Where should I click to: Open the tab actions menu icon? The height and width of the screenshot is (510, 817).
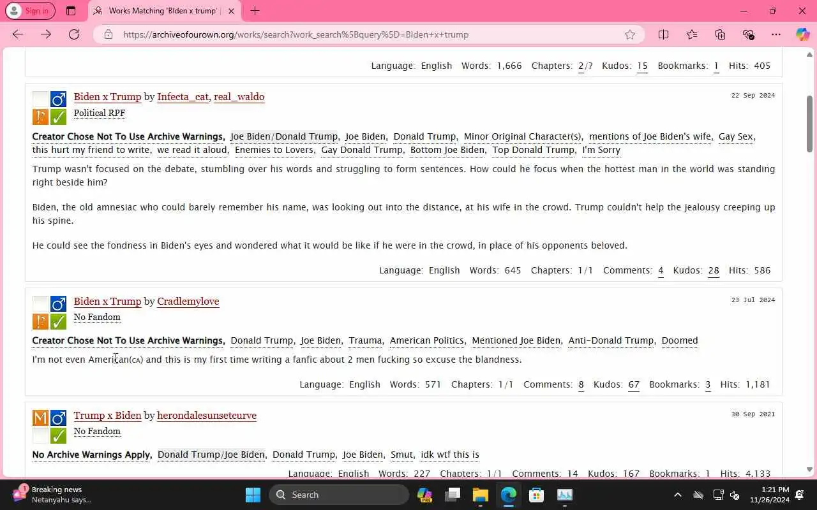pyautogui.click(x=71, y=11)
